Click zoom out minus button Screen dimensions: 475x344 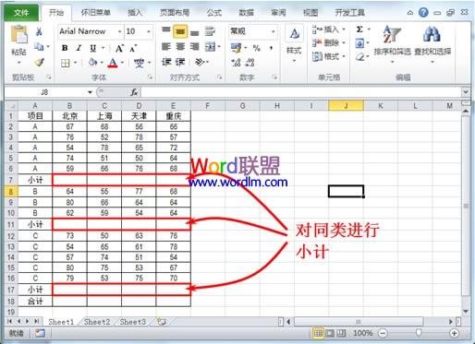(383, 333)
